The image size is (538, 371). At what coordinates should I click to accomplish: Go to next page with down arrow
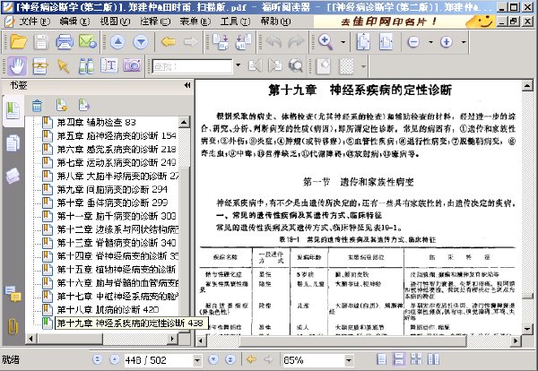141,42
